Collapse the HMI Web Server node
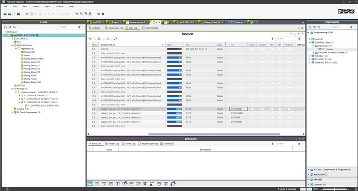Image resolution: width=358 pixels, height=191 pixels. pyautogui.click(x=12, y=46)
